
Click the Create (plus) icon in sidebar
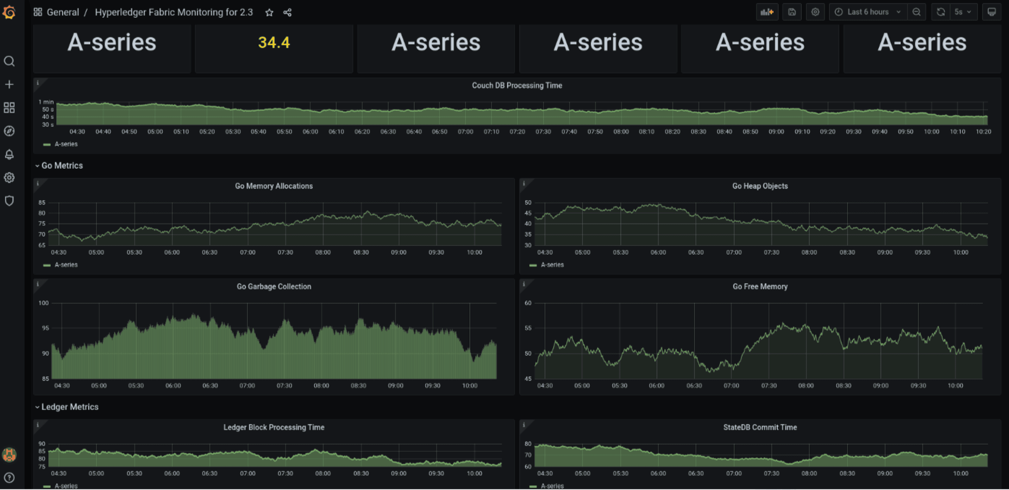(10, 84)
